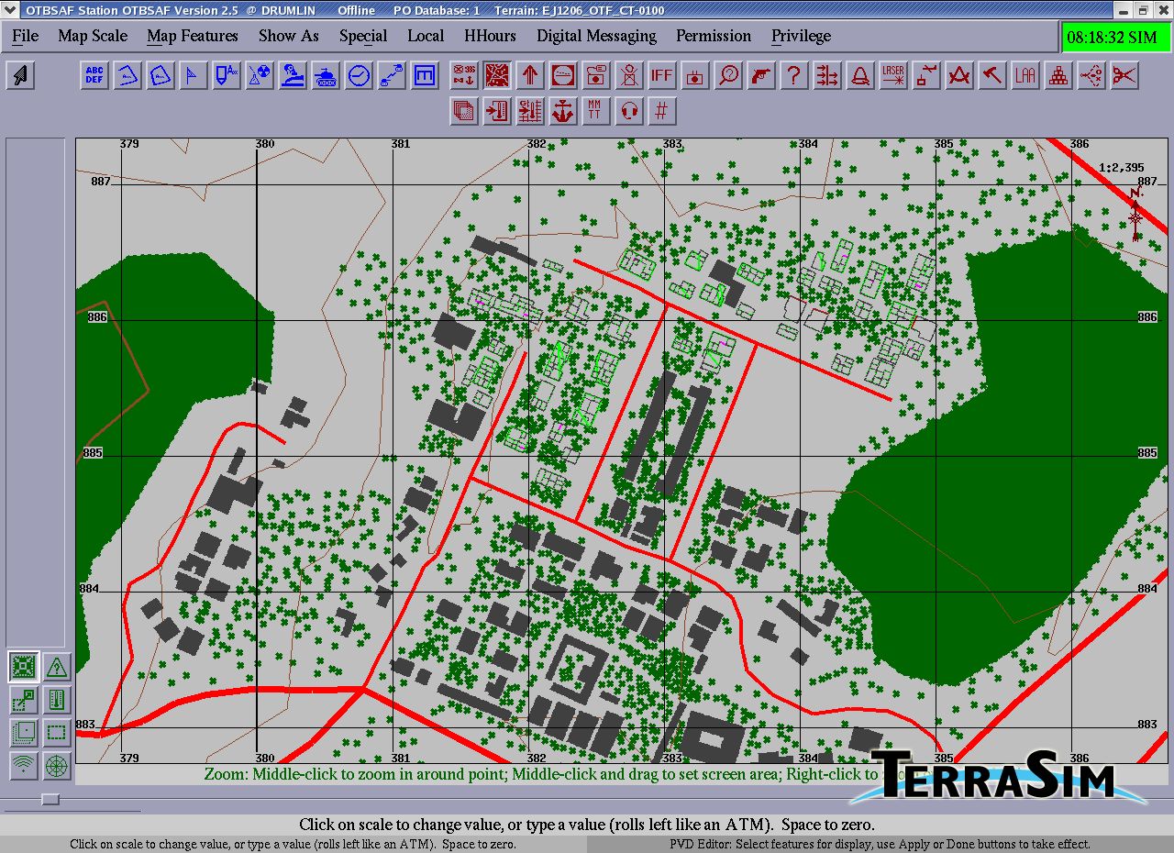
Task: Click the red stacked pyramid icon
Action: pyautogui.click(x=1058, y=75)
